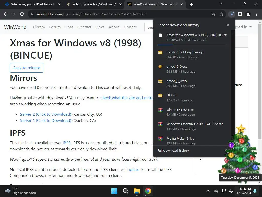Image resolution: width=262 pixels, height=197 pixels.
Task: Click Windows Essentials 2012 rar icon
Action: [160, 124]
